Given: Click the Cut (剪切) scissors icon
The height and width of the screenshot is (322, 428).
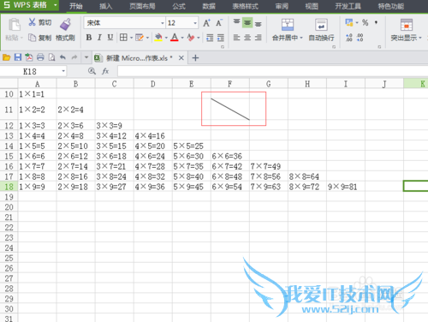Looking at the screenshot, I should pyautogui.click(x=32, y=22).
